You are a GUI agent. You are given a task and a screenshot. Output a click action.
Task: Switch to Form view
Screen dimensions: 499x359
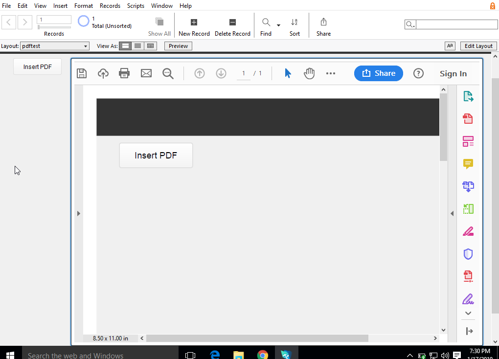pyautogui.click(x=126, y=46)
